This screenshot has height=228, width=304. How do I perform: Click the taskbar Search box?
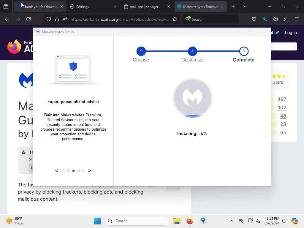pyautogui.click(x=137, y=221)
